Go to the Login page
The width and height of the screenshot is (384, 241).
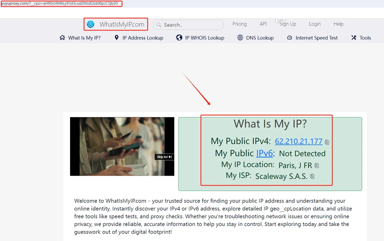pyautogui.click(x=315, y=24)
